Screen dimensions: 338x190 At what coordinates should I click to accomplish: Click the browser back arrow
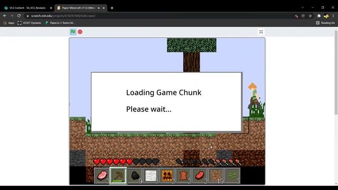(5, 16)
